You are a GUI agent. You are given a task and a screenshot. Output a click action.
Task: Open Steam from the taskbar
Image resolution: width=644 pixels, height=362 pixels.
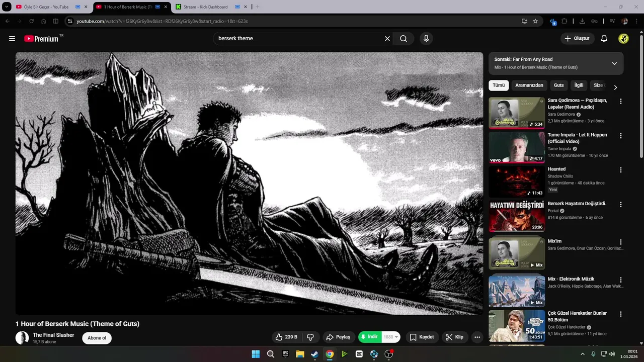(x=314, y=354)
